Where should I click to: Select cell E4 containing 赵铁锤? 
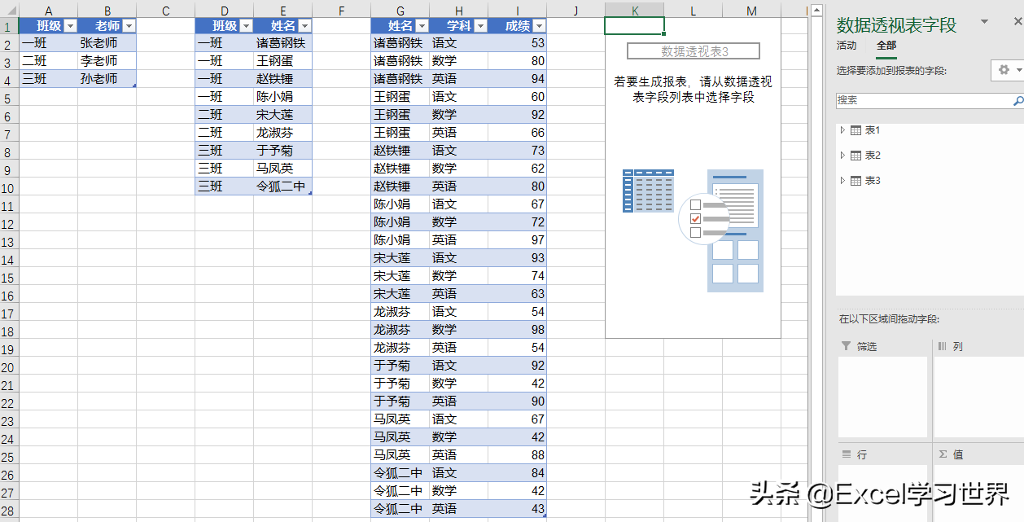[283, 78]
